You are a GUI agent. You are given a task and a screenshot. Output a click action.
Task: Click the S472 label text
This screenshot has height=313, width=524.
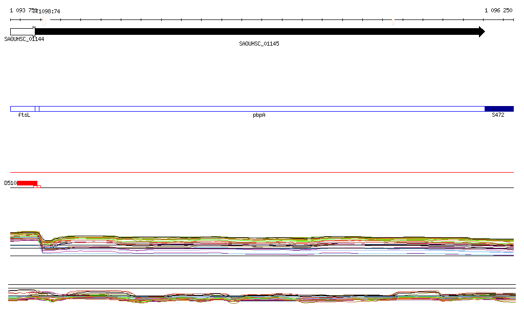[498, 115]
